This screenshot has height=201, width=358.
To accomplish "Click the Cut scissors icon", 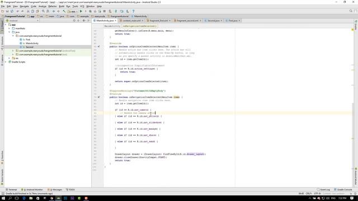I will click(x=28, y=11).
